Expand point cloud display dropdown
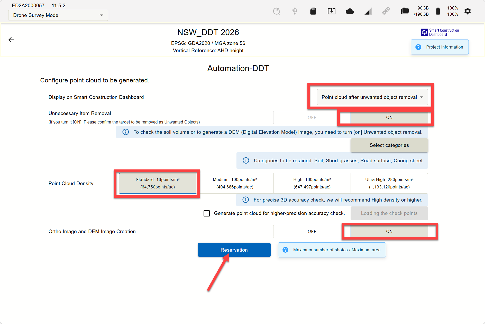Screen dimensions: 485x324 tap(372, 97)
